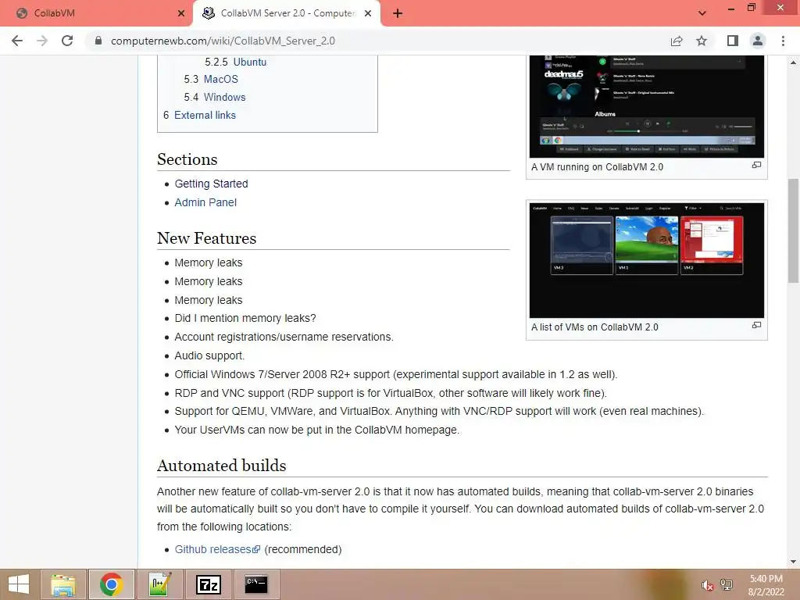Open the VM running screenshot thumbnail

(646, 106)
